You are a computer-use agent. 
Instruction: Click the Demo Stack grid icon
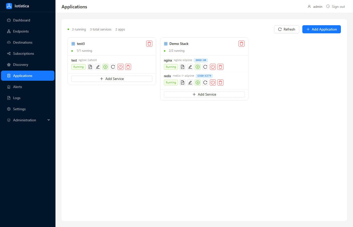click(x=166, y=44)
